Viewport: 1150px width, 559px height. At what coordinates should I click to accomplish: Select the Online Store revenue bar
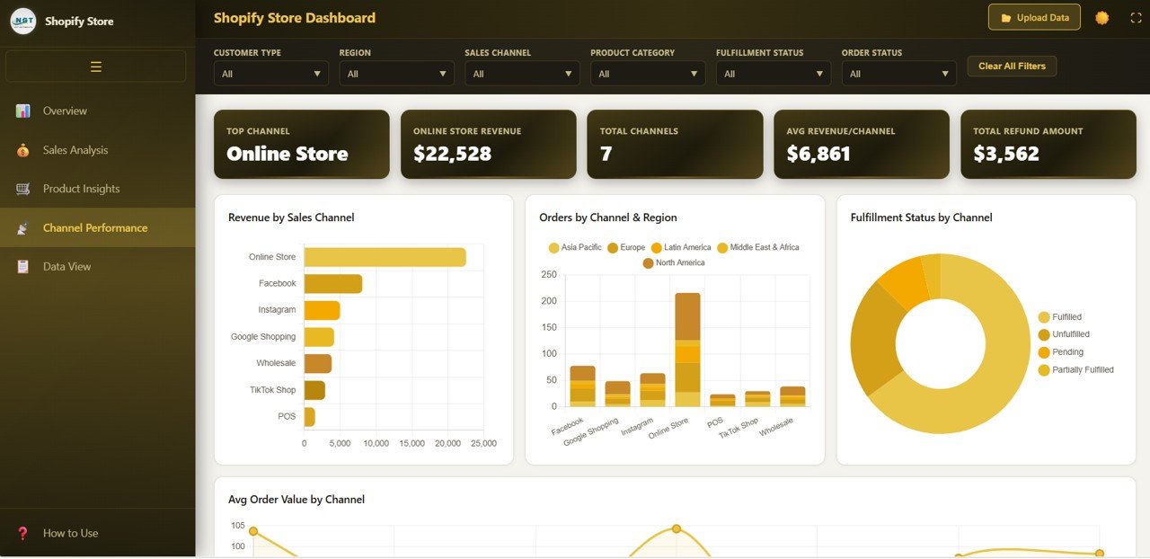pos(385,257)
